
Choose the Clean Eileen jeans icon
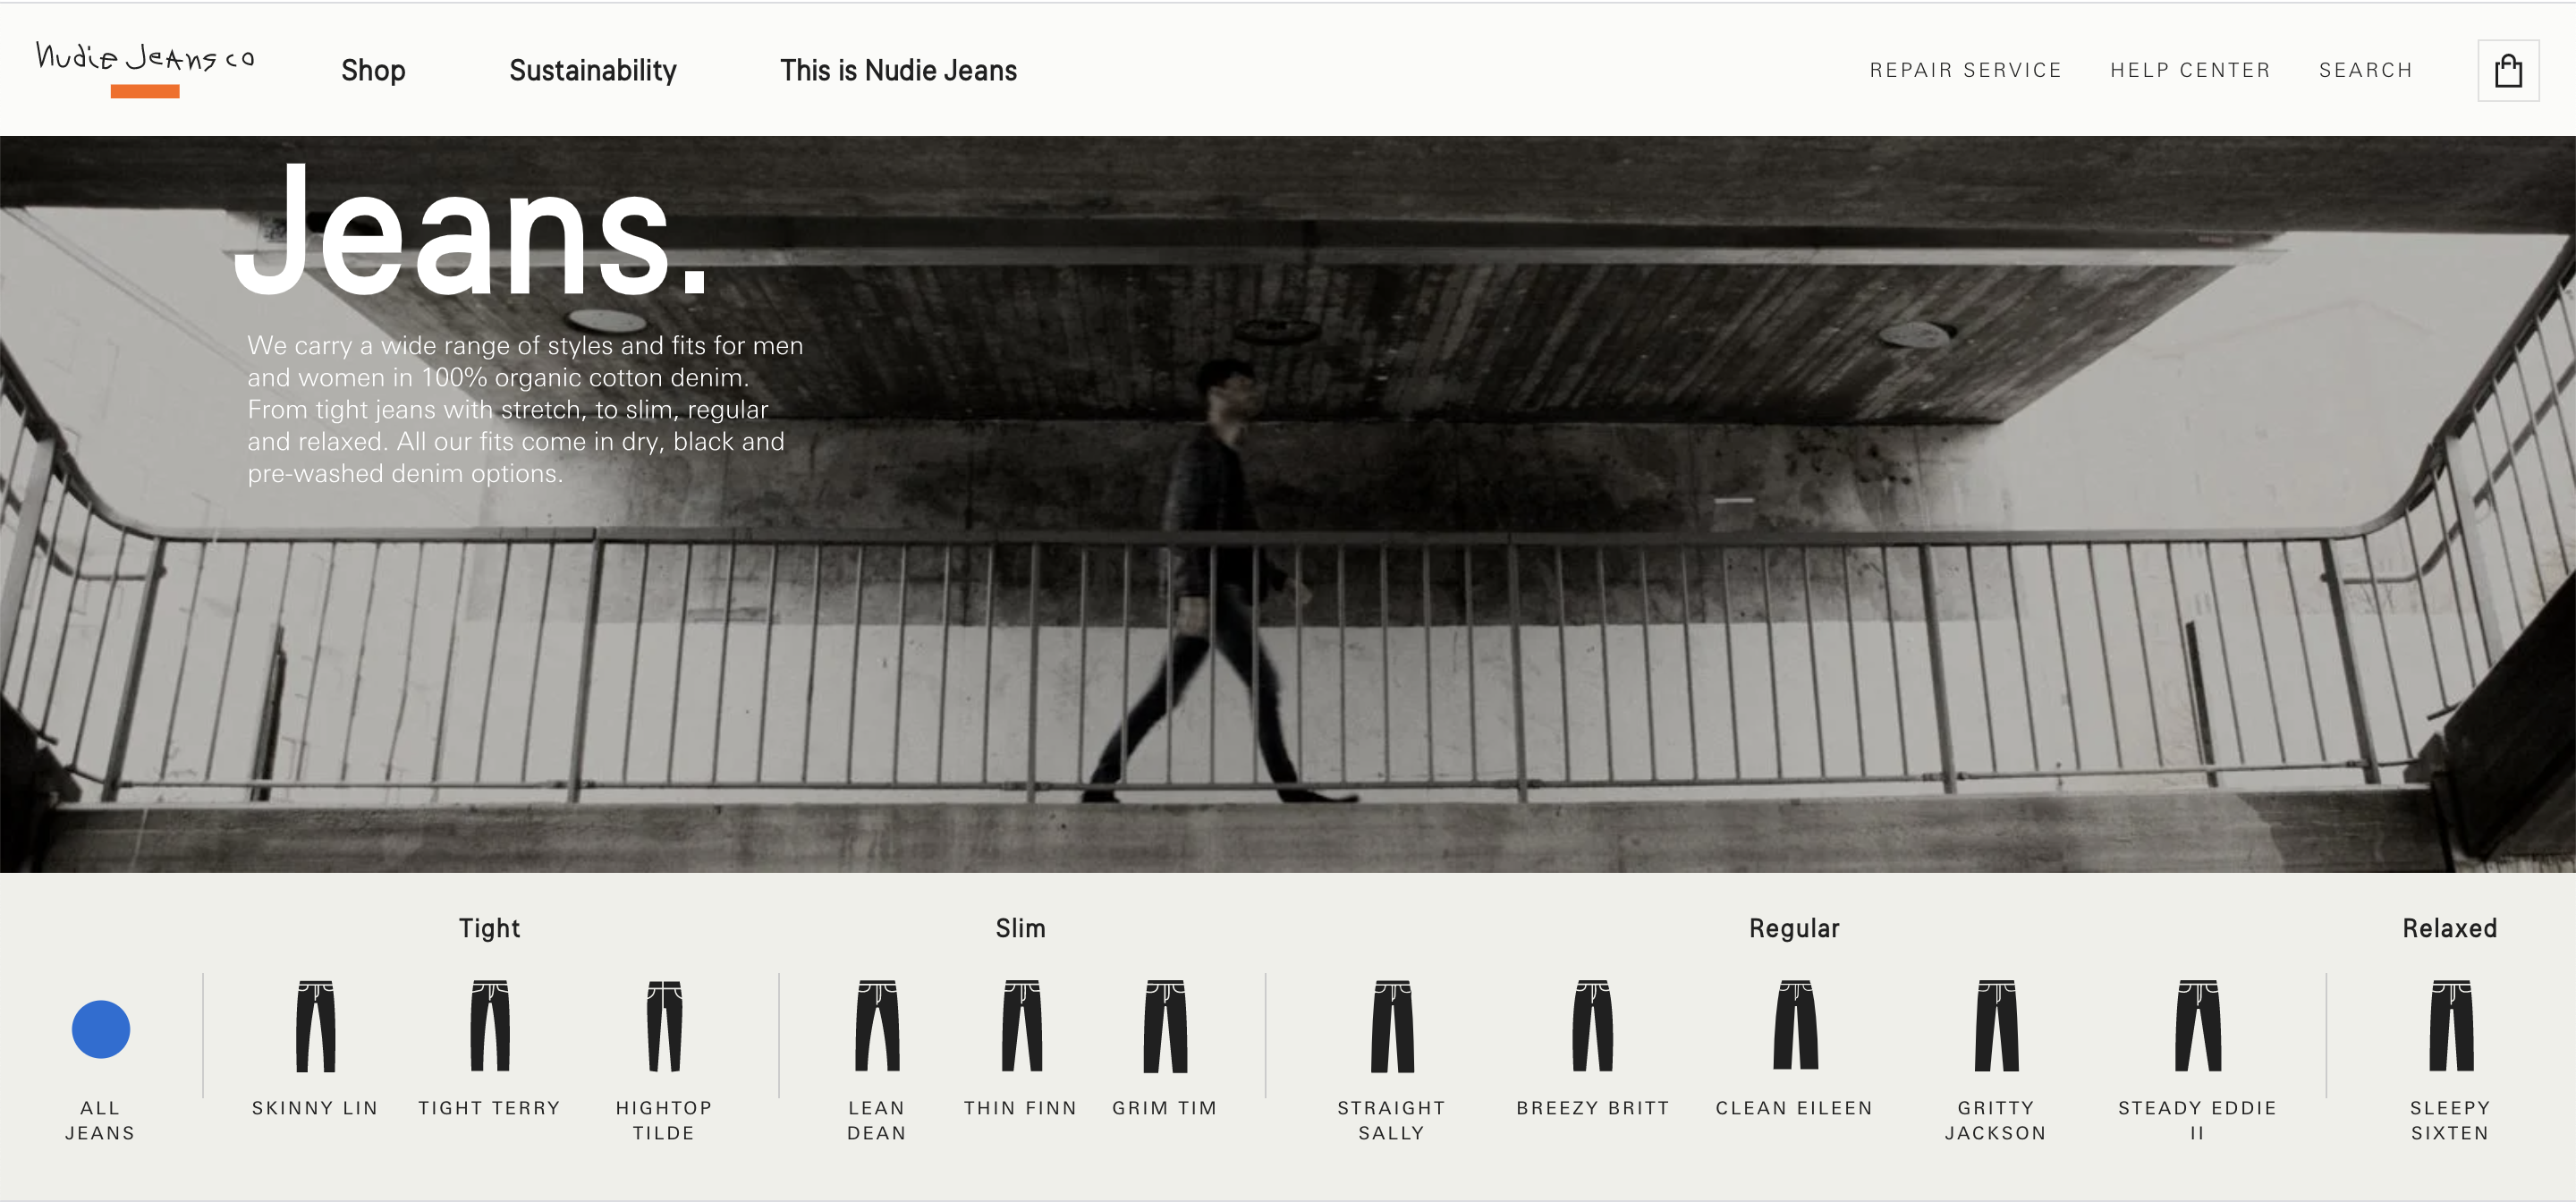[x=1795, y=1026]
